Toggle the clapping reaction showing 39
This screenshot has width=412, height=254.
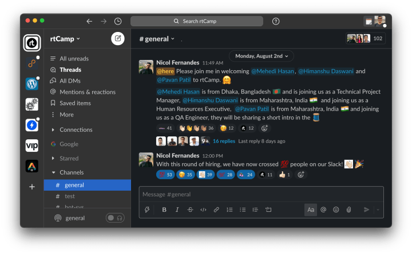click(x=205, y=175)
